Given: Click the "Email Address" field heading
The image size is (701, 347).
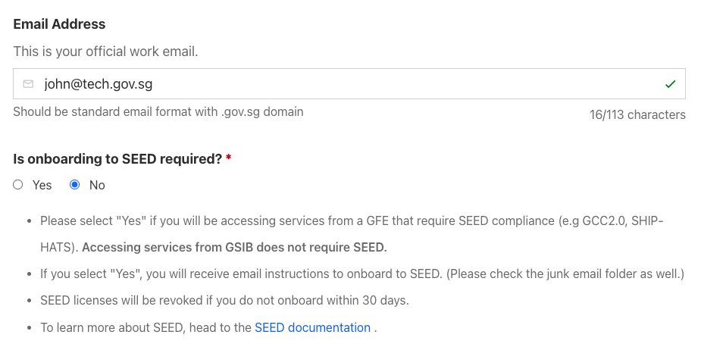Looking at the screenshot, I should (x=59, y=24).
